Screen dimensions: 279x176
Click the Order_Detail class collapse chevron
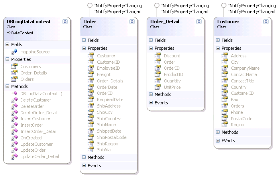click(x=199, y=22)
